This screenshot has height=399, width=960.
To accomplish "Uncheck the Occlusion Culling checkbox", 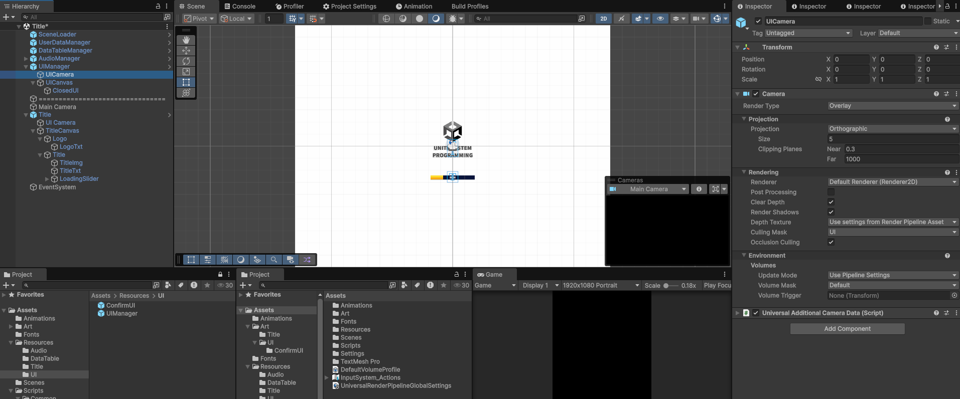I will [x=831, y=242].
